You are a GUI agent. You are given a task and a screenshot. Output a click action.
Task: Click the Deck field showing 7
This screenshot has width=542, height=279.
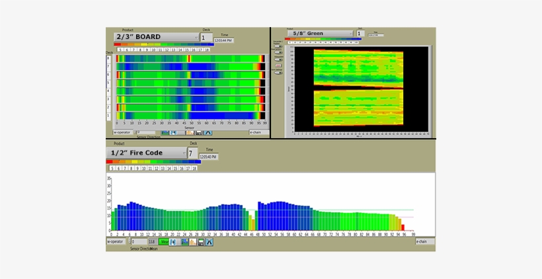pyautogui.click(x=192, y=153)
